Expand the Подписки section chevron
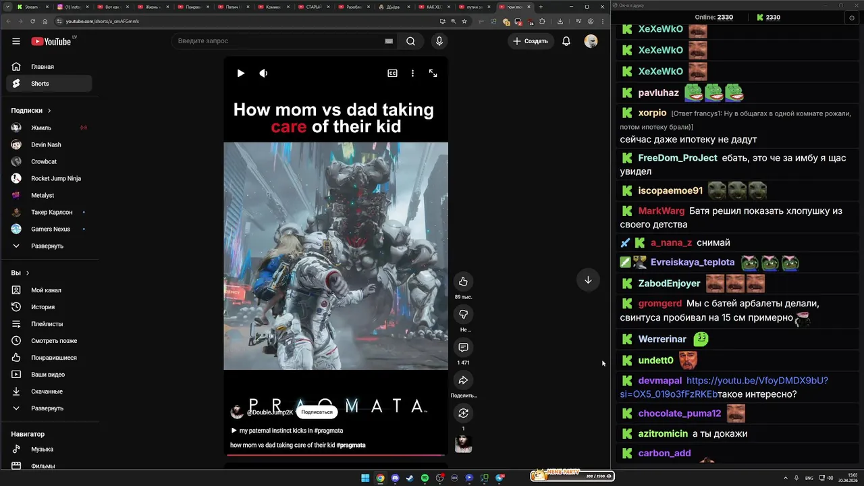The image size is (864, 486). [x=49, y=111]
